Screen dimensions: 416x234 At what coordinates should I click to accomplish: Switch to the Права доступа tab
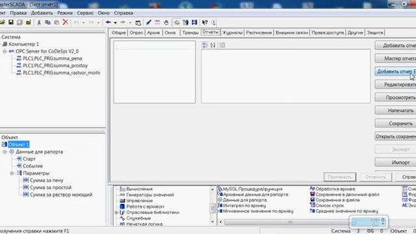328,32
